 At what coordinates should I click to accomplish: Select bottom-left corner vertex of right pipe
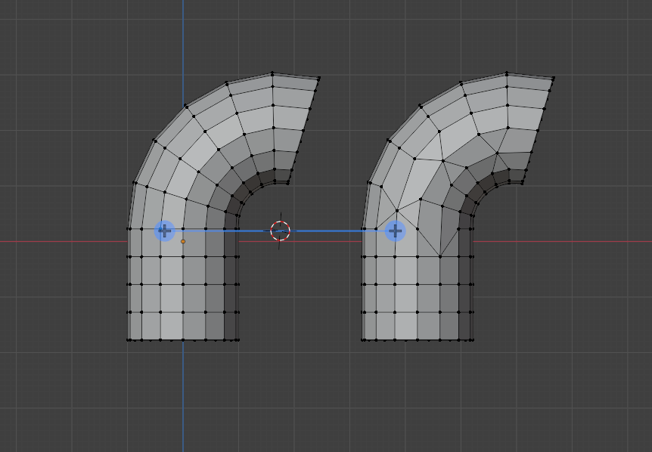[363, 340]
